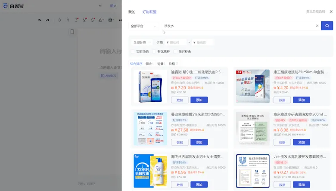Add the 康王酮康唑洗剂 product

point(301,100)
